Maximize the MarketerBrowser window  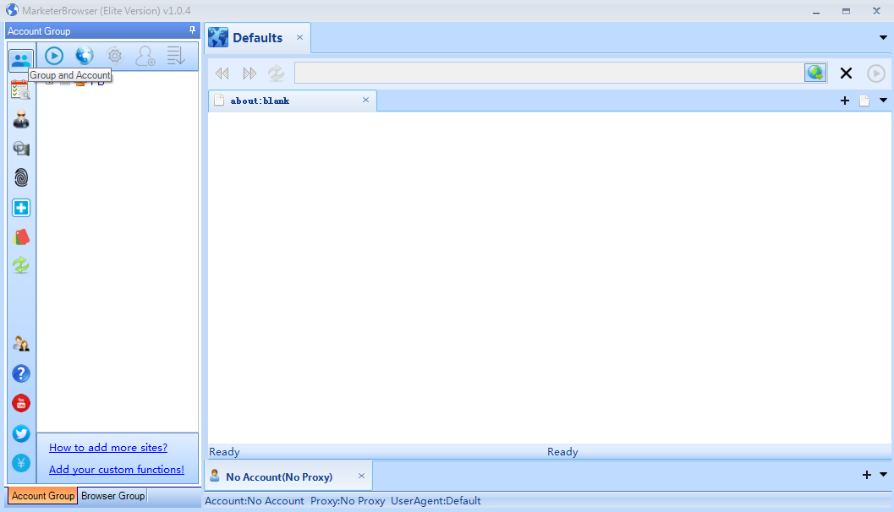coord(846,11)
